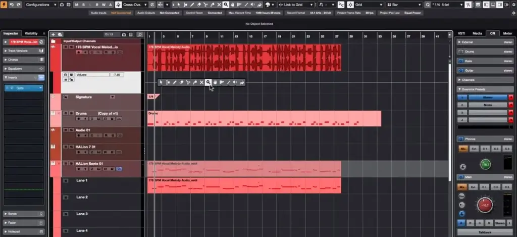Viewport: 517px width, 237px height.
Task: Switch to the Visibility tab
Action: 31,33
